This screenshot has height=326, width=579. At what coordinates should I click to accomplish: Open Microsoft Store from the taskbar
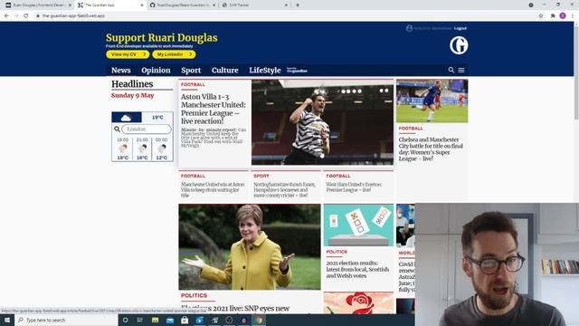pyautogui.click(x=185, y=320)
